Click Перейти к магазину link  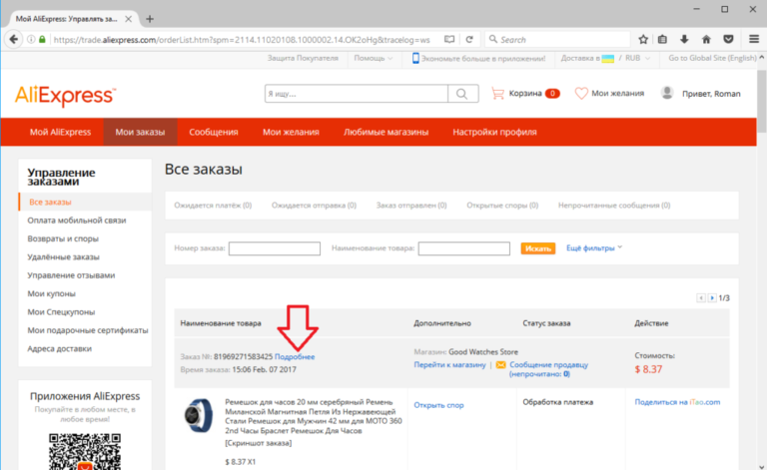(449, 365)
